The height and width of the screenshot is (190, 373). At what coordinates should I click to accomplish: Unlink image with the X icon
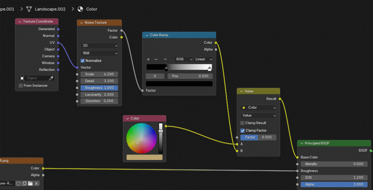click(37, 183)
